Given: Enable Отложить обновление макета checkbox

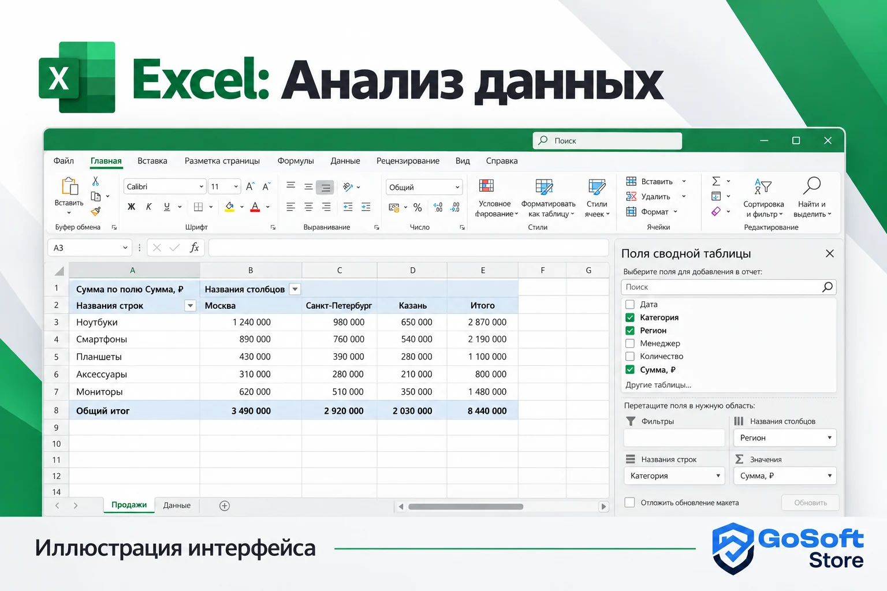Looking at the screenshot, I should (630, 503).
